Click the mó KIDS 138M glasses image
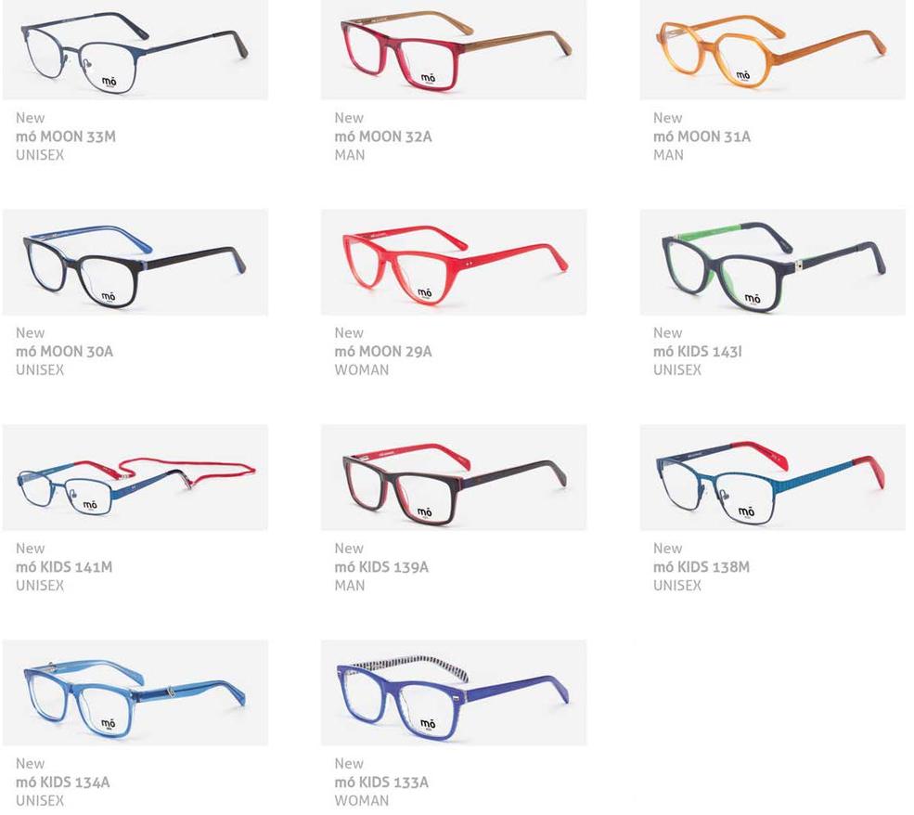Image resolution: width=914 pixels, height=815 pixels. coord(772,477)
